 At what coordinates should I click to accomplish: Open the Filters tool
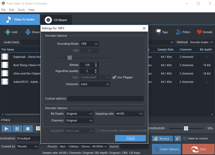click(179, 32)
